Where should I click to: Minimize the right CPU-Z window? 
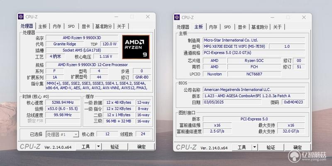click(272, 17)
